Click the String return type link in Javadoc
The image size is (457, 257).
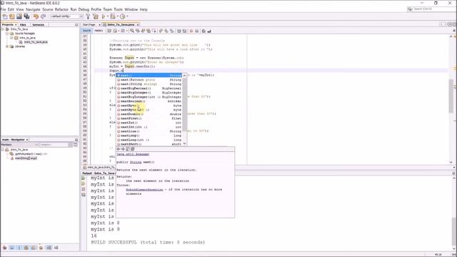coord(136,162)
